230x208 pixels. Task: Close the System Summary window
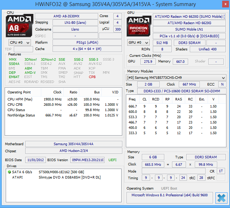[225, 4]
